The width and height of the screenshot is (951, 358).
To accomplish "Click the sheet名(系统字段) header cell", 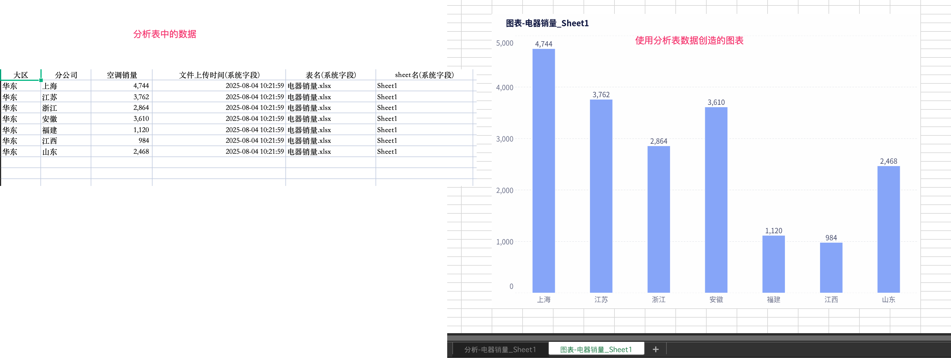I will point(424,75).
